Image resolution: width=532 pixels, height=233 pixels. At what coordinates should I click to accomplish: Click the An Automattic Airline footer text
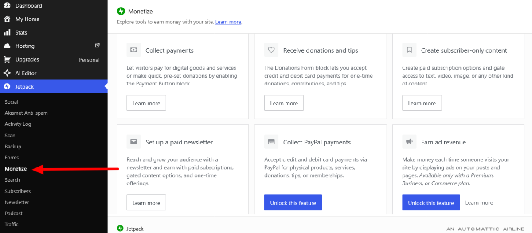(x=485, y=229)
